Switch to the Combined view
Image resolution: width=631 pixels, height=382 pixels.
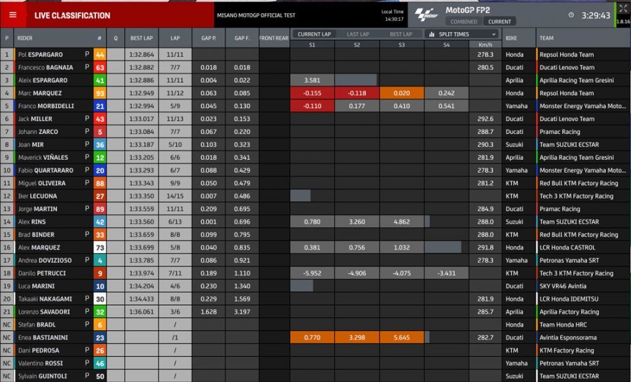click(x=463, y=22)
